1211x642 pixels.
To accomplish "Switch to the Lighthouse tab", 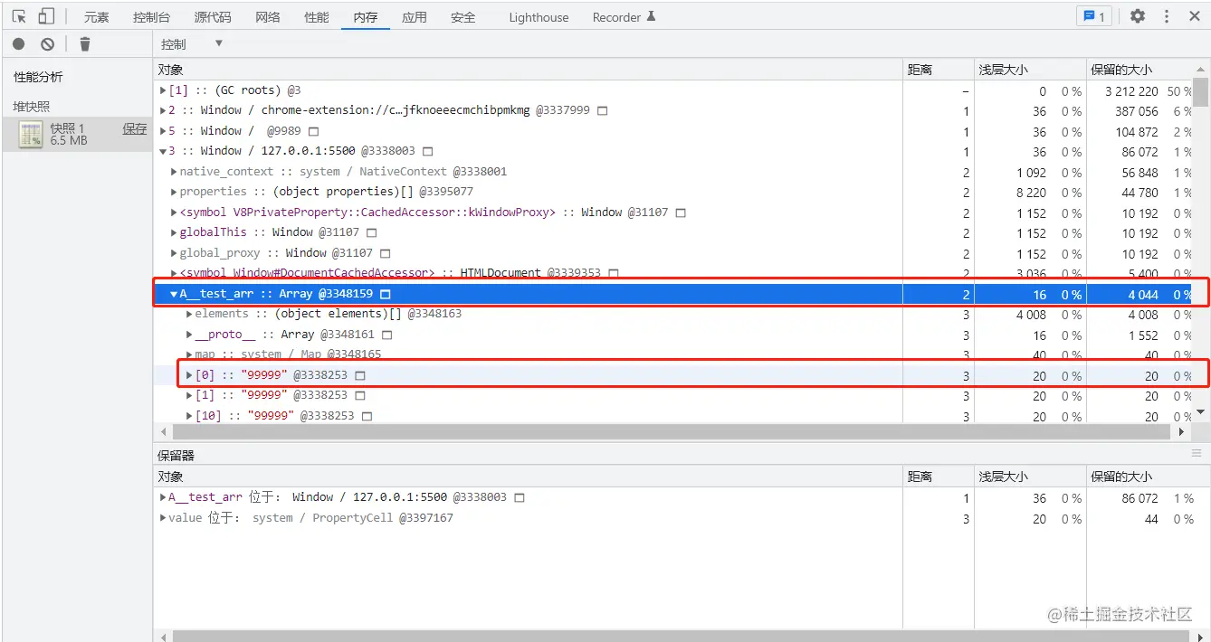I will [539, 17].
